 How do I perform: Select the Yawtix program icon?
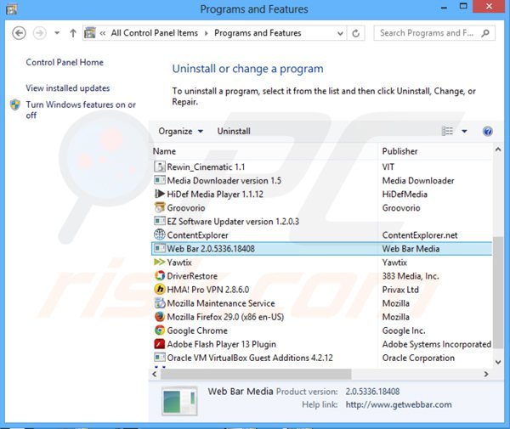(160, 262)
